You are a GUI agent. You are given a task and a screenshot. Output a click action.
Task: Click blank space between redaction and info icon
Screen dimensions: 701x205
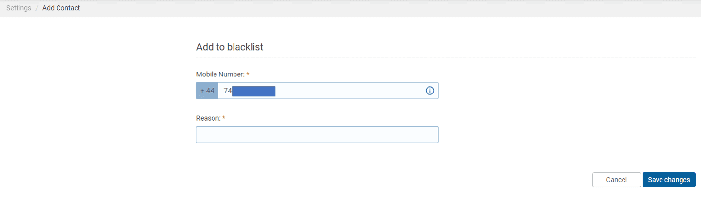click(350, 91)
